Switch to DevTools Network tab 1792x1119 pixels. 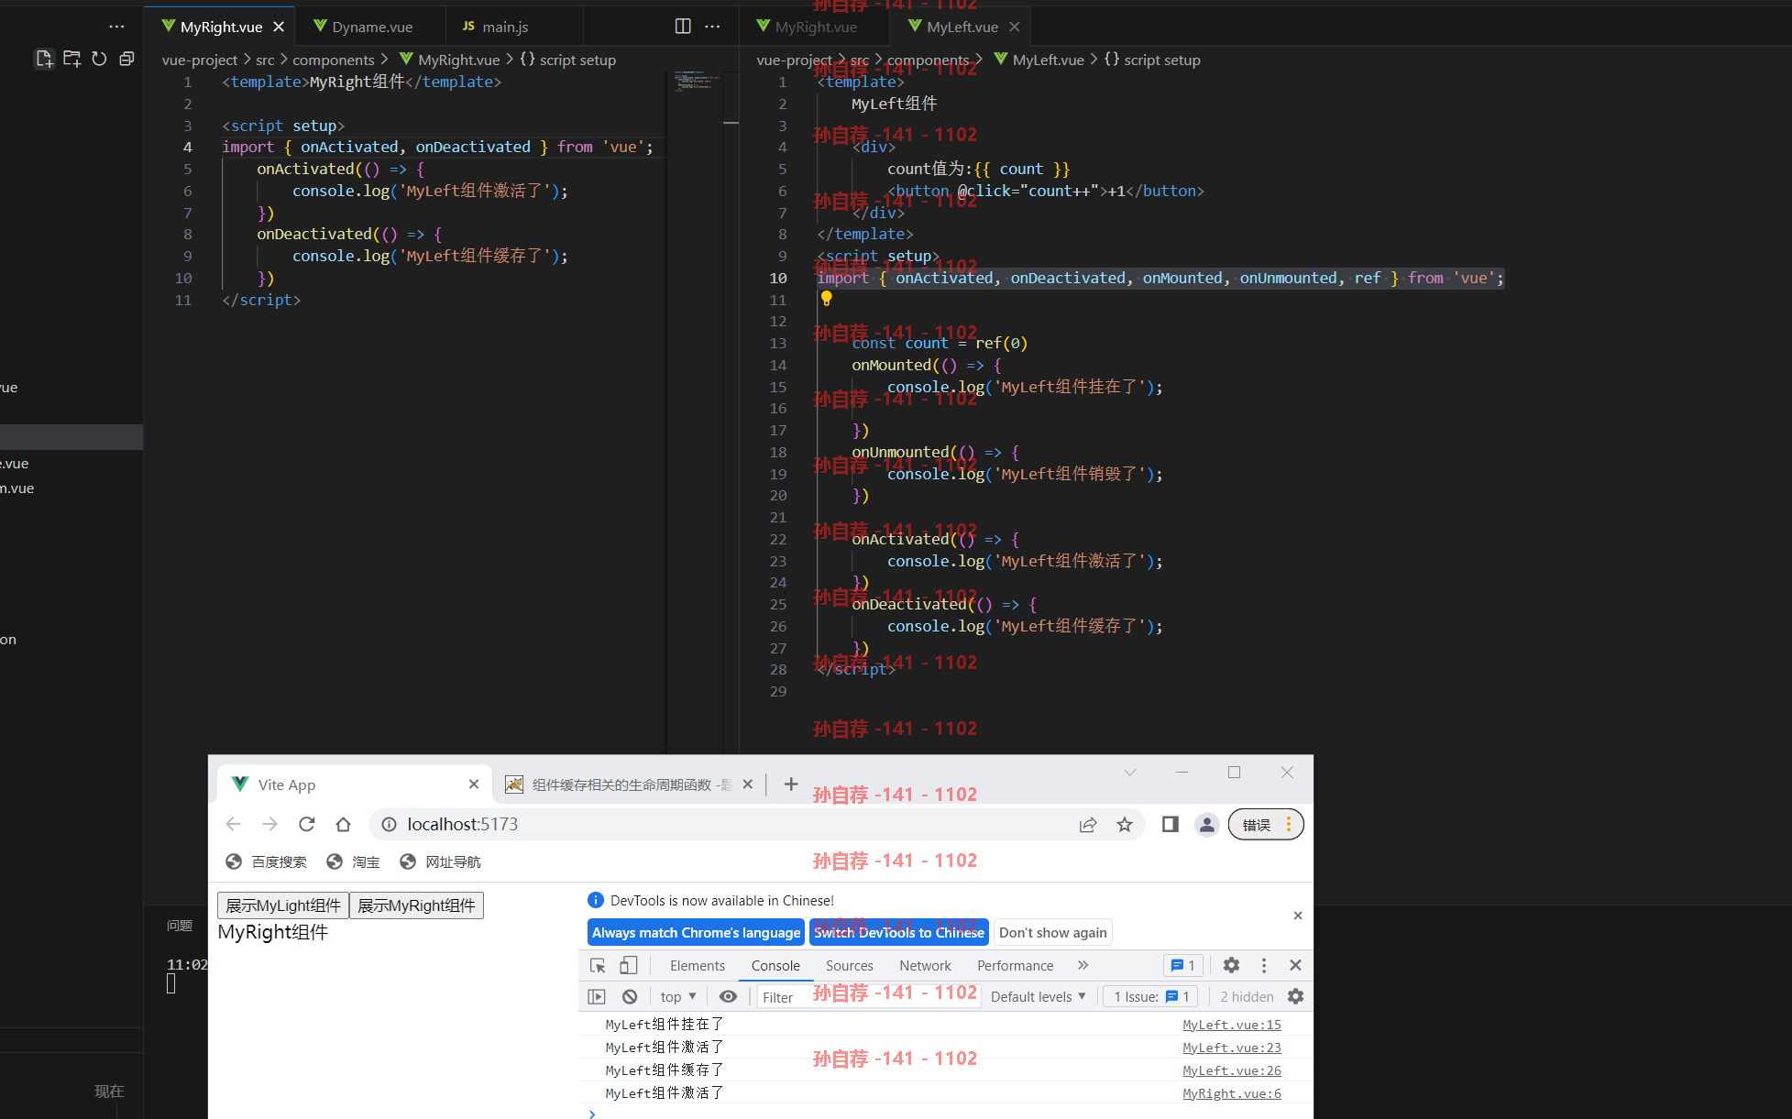(x=925, y=965)
